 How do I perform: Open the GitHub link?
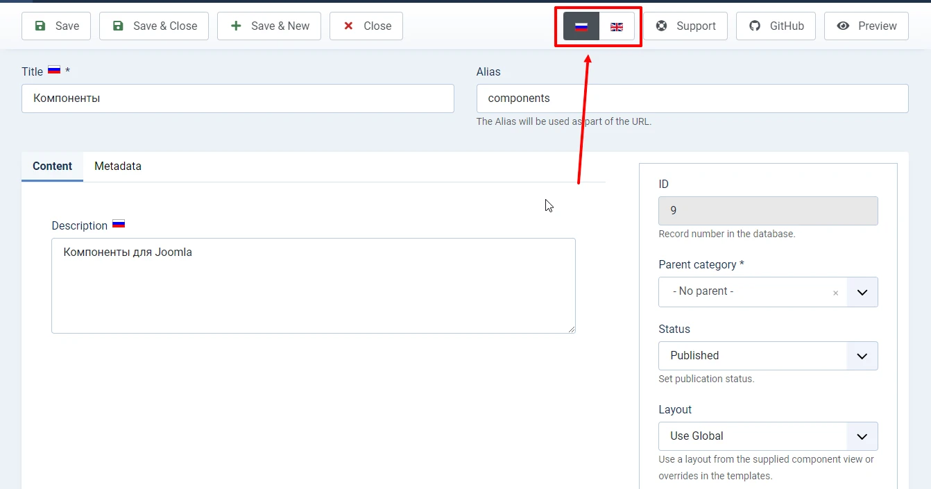click(776, 26)
